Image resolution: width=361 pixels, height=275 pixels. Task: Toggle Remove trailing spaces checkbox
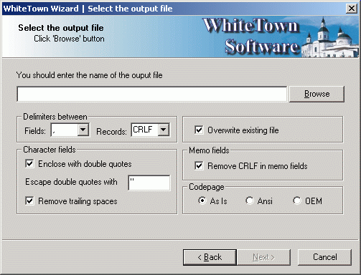[x=29, y=201]
